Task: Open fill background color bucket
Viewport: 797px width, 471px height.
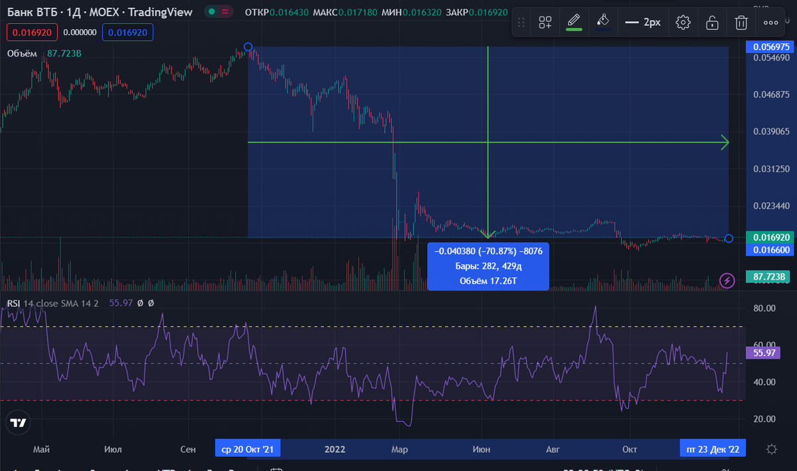Action: [603, 22]
